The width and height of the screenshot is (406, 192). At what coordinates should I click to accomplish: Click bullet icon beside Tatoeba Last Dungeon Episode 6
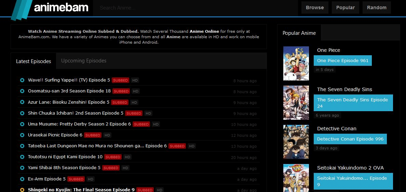point(22,146)
